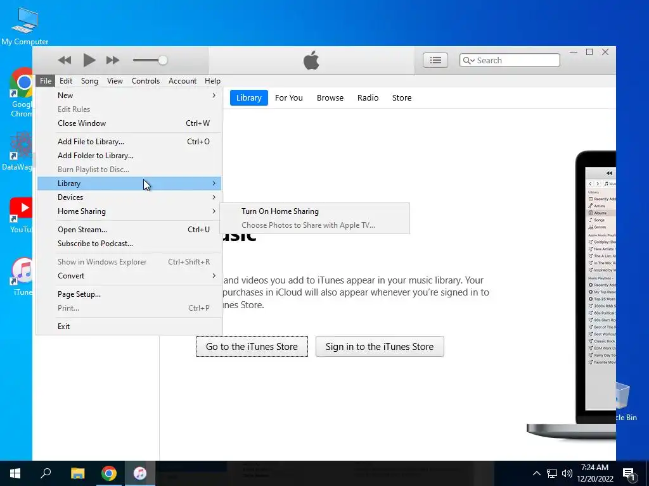Minimize the iTunes window

click(573, 52)
